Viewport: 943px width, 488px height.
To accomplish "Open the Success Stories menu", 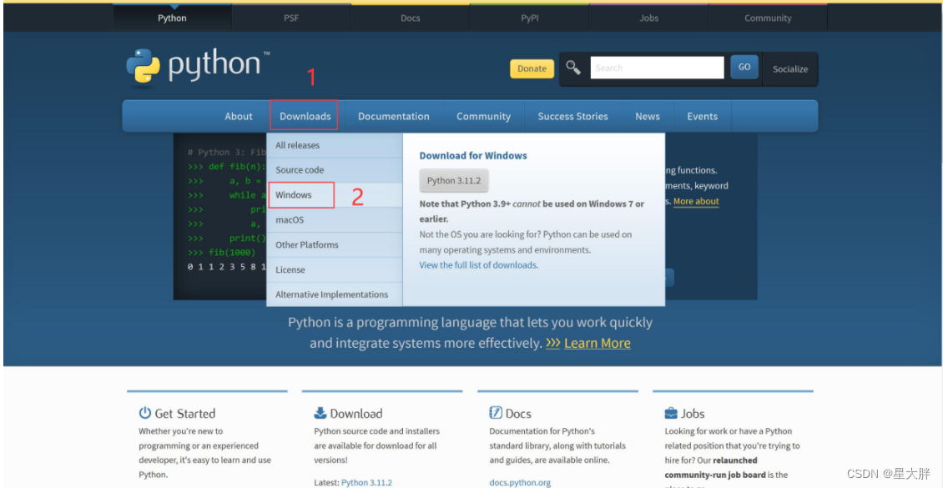I will (x=572, y=116).
